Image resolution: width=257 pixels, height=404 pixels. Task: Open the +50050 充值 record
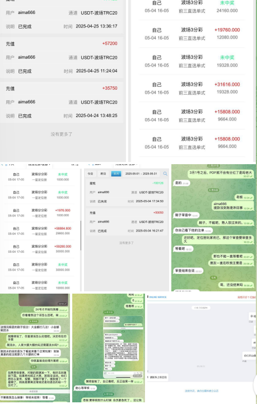point(127,222)
